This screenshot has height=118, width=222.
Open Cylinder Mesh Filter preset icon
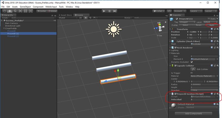[x=215, y=41]
